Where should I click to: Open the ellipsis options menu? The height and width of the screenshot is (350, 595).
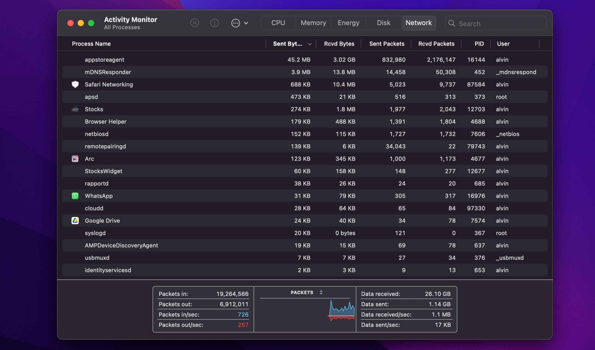[x=235, y=23]
